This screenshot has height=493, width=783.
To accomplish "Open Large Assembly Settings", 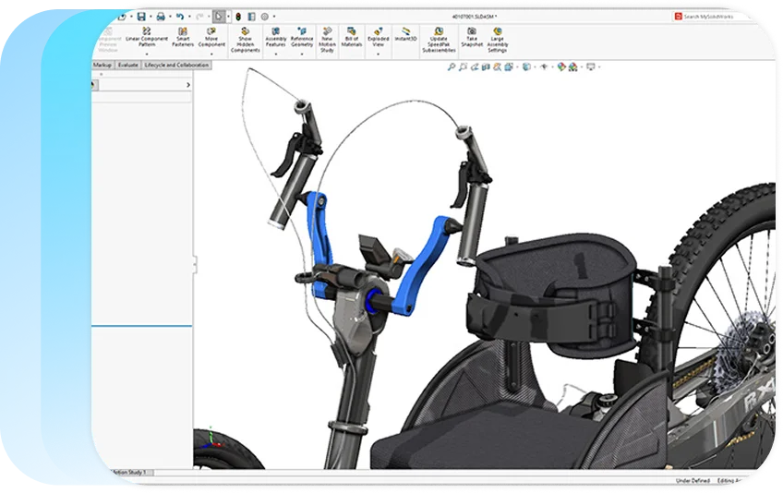I will 498,40.
